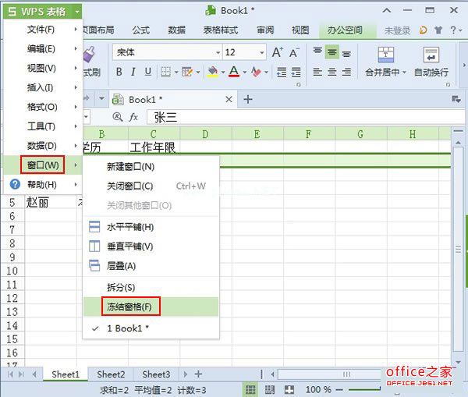
Task: Click the fill color bucket icon
Action: [213, 72]
